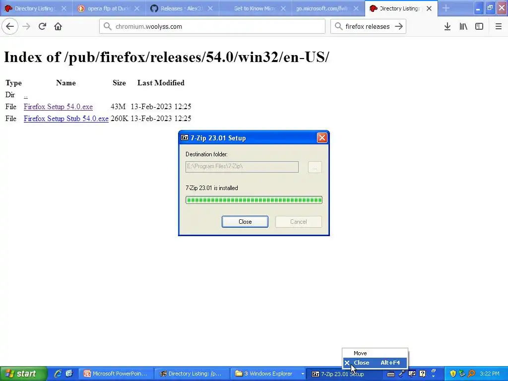Launch Internet Explorer from quick launch
Screen dimensions: 508x381
(x=58, y=374)
